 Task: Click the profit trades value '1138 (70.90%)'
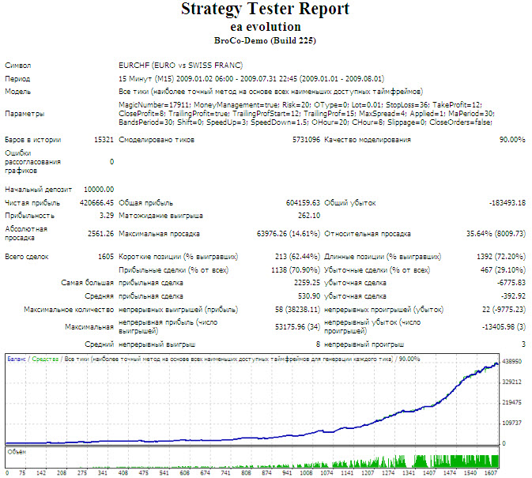[296, 270]
